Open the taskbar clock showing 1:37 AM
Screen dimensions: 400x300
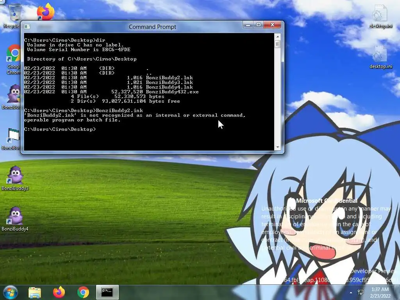[x=380, y=293]
